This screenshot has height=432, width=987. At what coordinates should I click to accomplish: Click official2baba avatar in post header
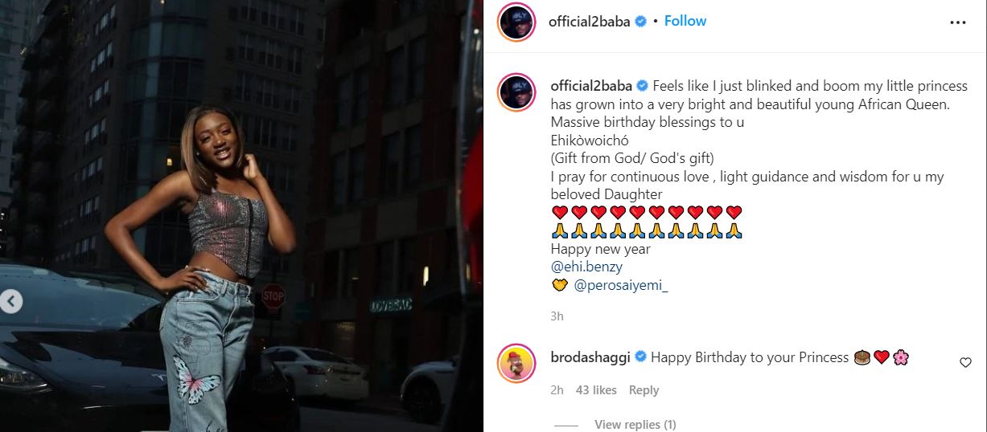click(x=517, y=22)
